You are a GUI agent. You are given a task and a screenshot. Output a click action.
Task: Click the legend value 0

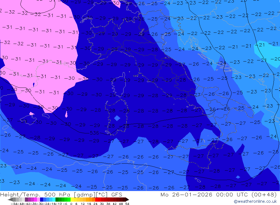(71, 204)
